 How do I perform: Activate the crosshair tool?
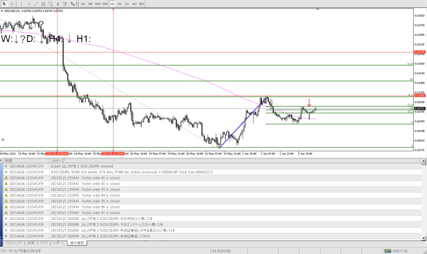12,4
